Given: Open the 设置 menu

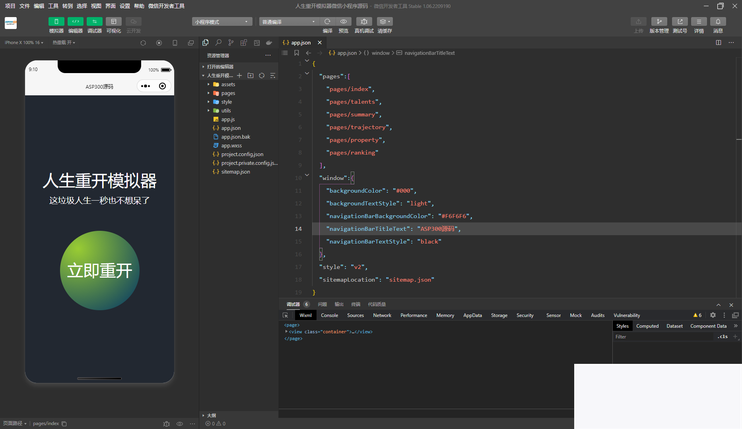Looking at the screenshot, I should tap(125, 6).
